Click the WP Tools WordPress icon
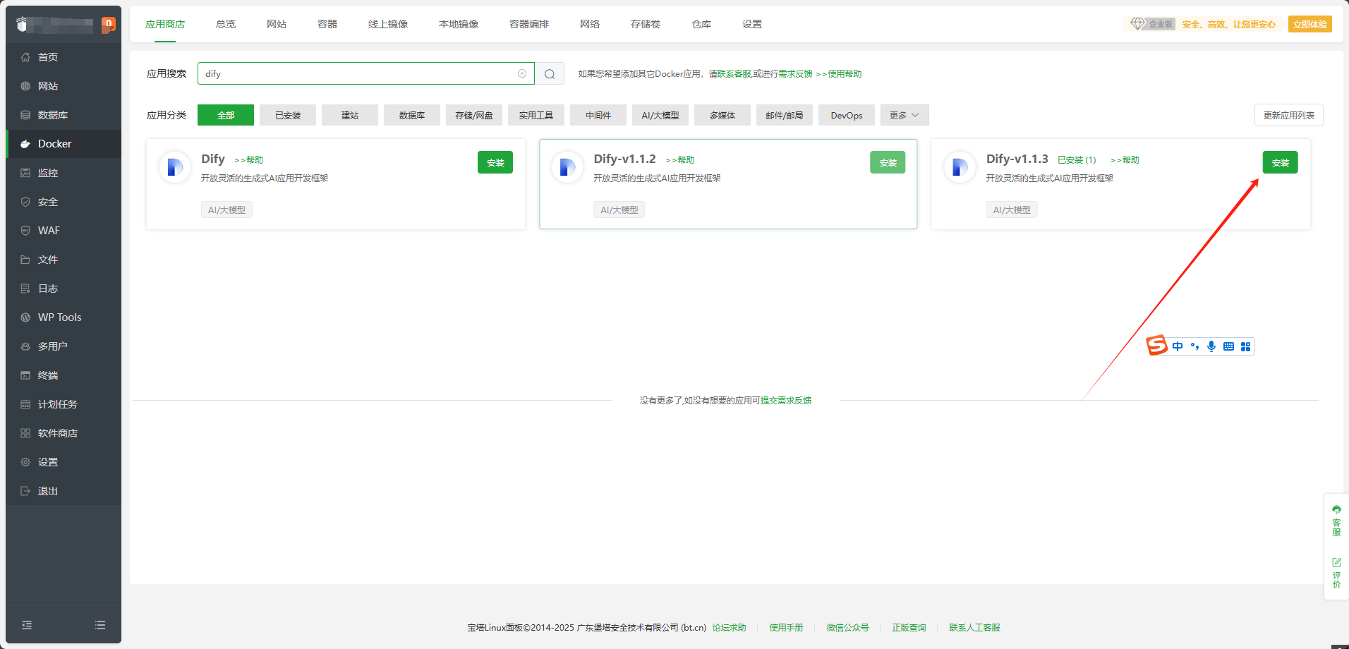Viewport: 1349px width, 649px height. point(25,317)
